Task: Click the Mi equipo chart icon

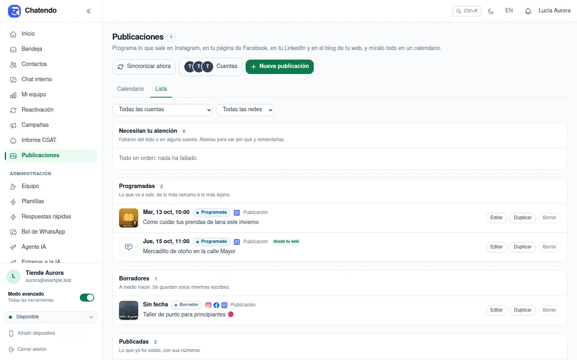Action: (x=13, y=95)
